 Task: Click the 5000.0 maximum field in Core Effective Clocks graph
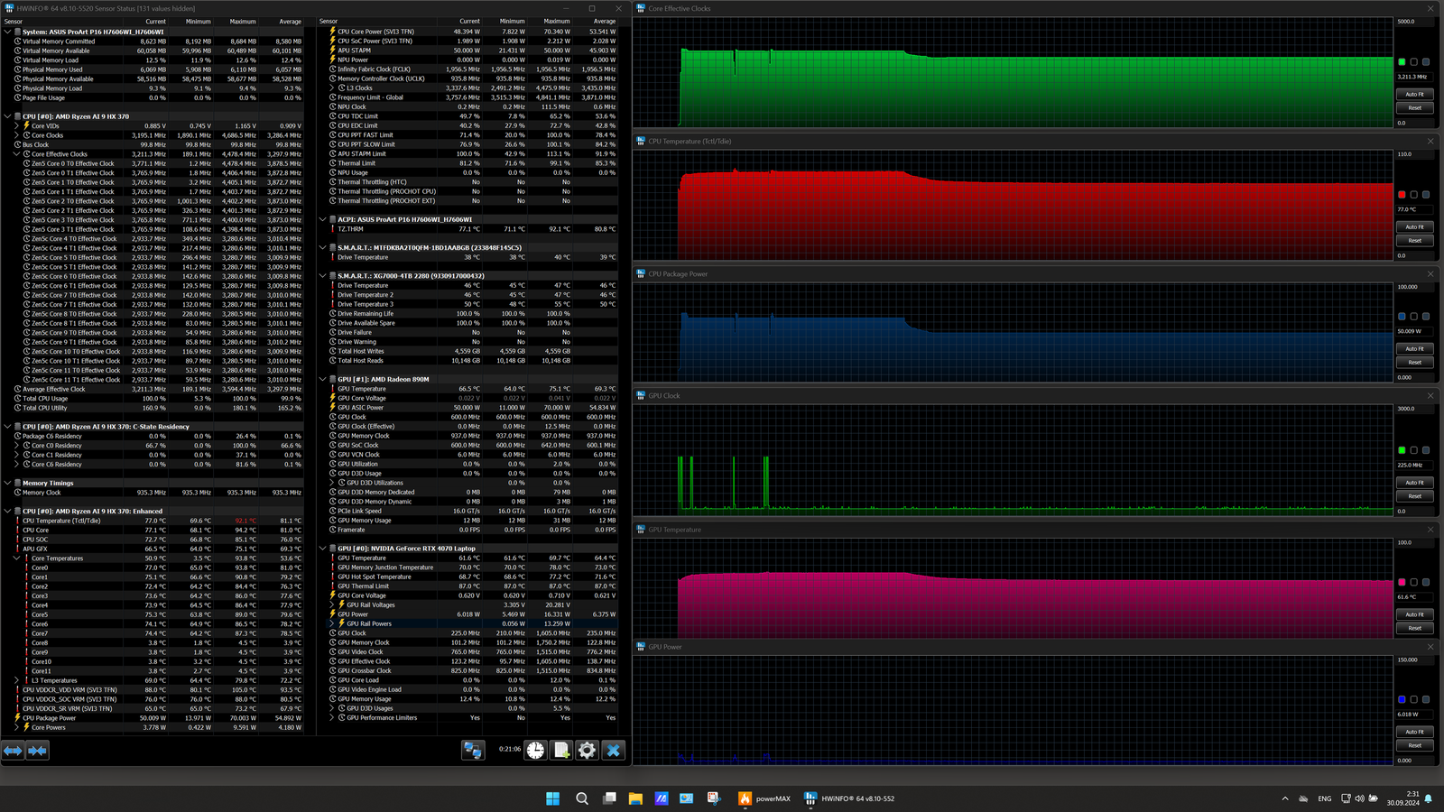coord(1414,22)
